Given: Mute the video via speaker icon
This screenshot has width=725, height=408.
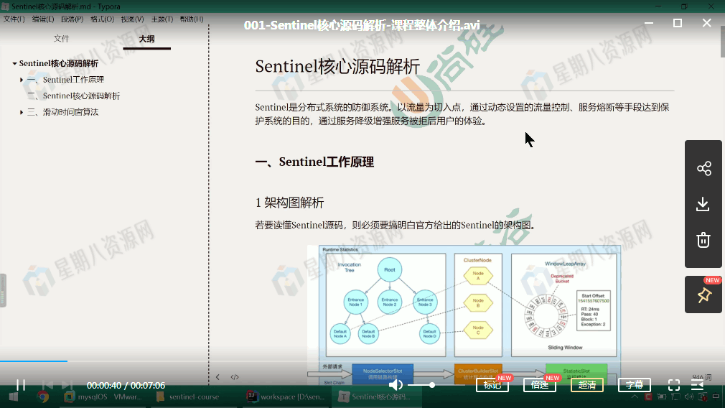Looking at the screenshot, I should tap(396, 385).
